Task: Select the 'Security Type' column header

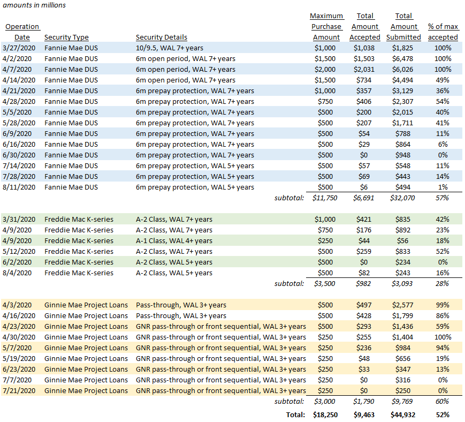Action: 66,37
